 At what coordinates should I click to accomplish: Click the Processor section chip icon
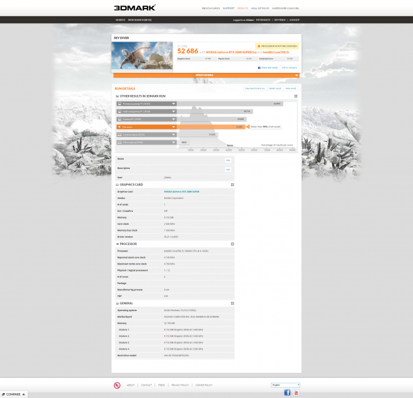[x=117, y=244]
